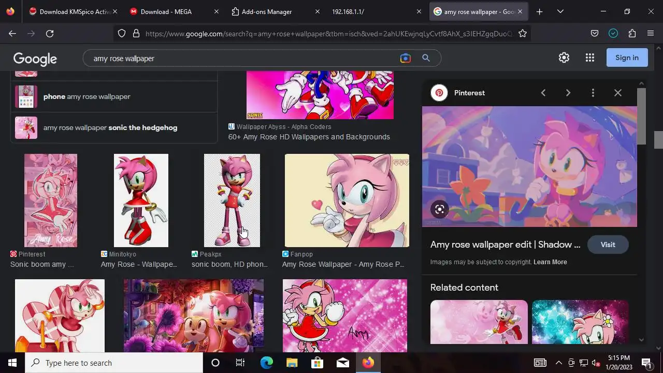Open the Wallpaper Abyss Sonic group thumbnail
This screenshot has width=663, height=373.
pos(320,96)
